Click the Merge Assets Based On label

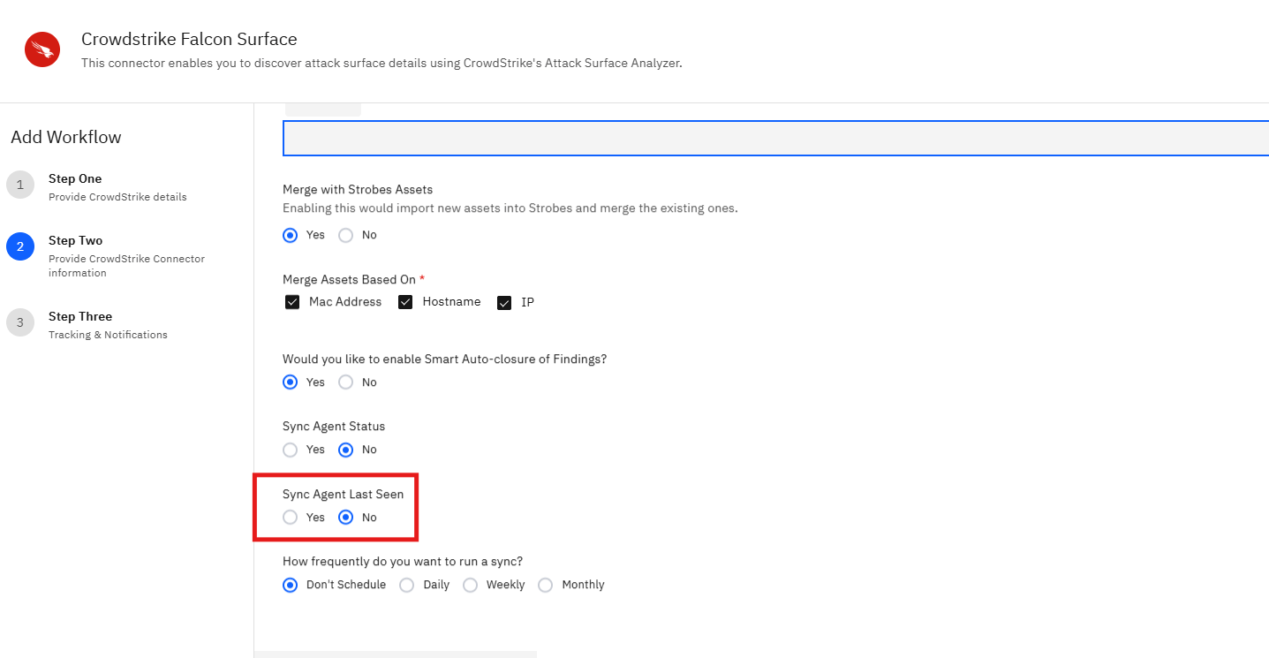(x=349, y=280)
